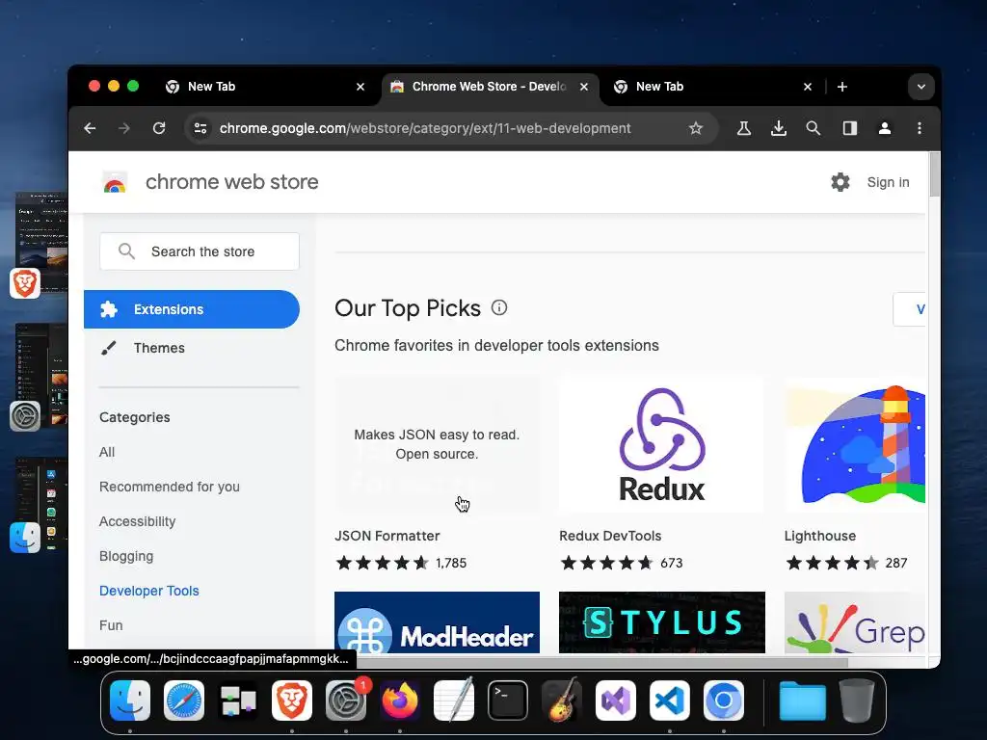Viewport: 987px width, 740px height.
Task: Click the info icon beside Our Top Picks
Action: coord(499,307)
